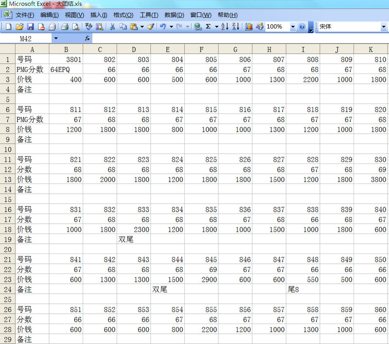Expand the zoom 100% dropdown
The height and width of the screenshot is (344, 389).
[293, 27]
